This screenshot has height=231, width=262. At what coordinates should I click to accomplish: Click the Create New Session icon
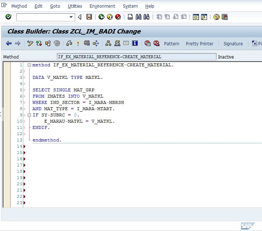click(x=196, y=17)
